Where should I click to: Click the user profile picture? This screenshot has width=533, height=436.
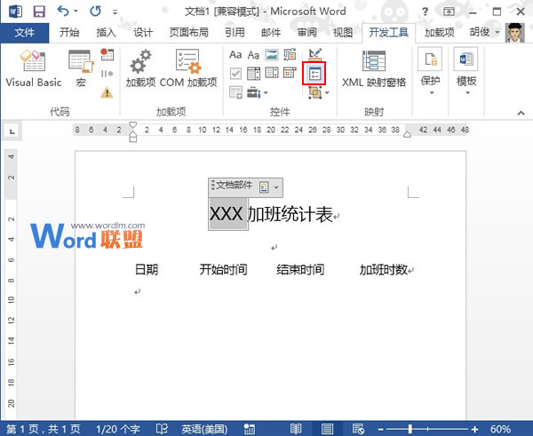coord(515,33)
